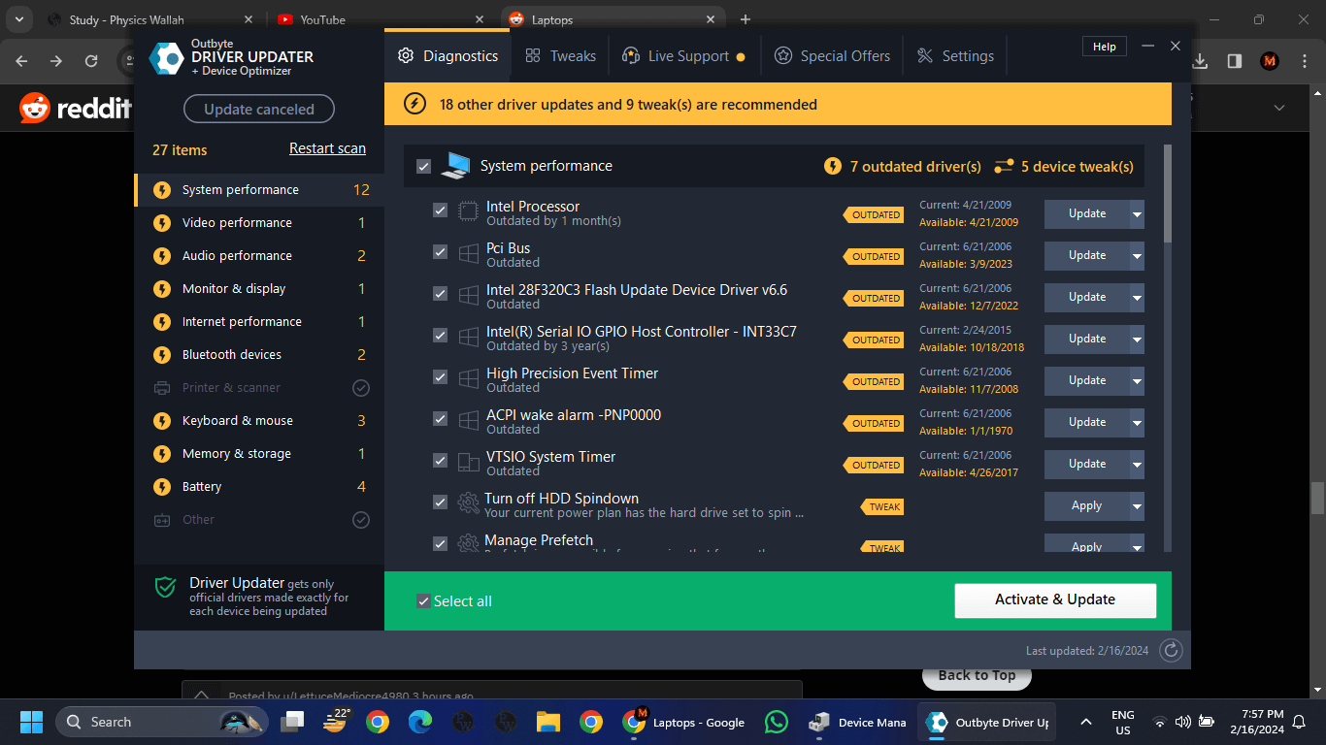Uncheck Intel 28F320C3 Flash Update Device checkbox
This screenshot has height=745, width=1326.
[x=440, y=294]
